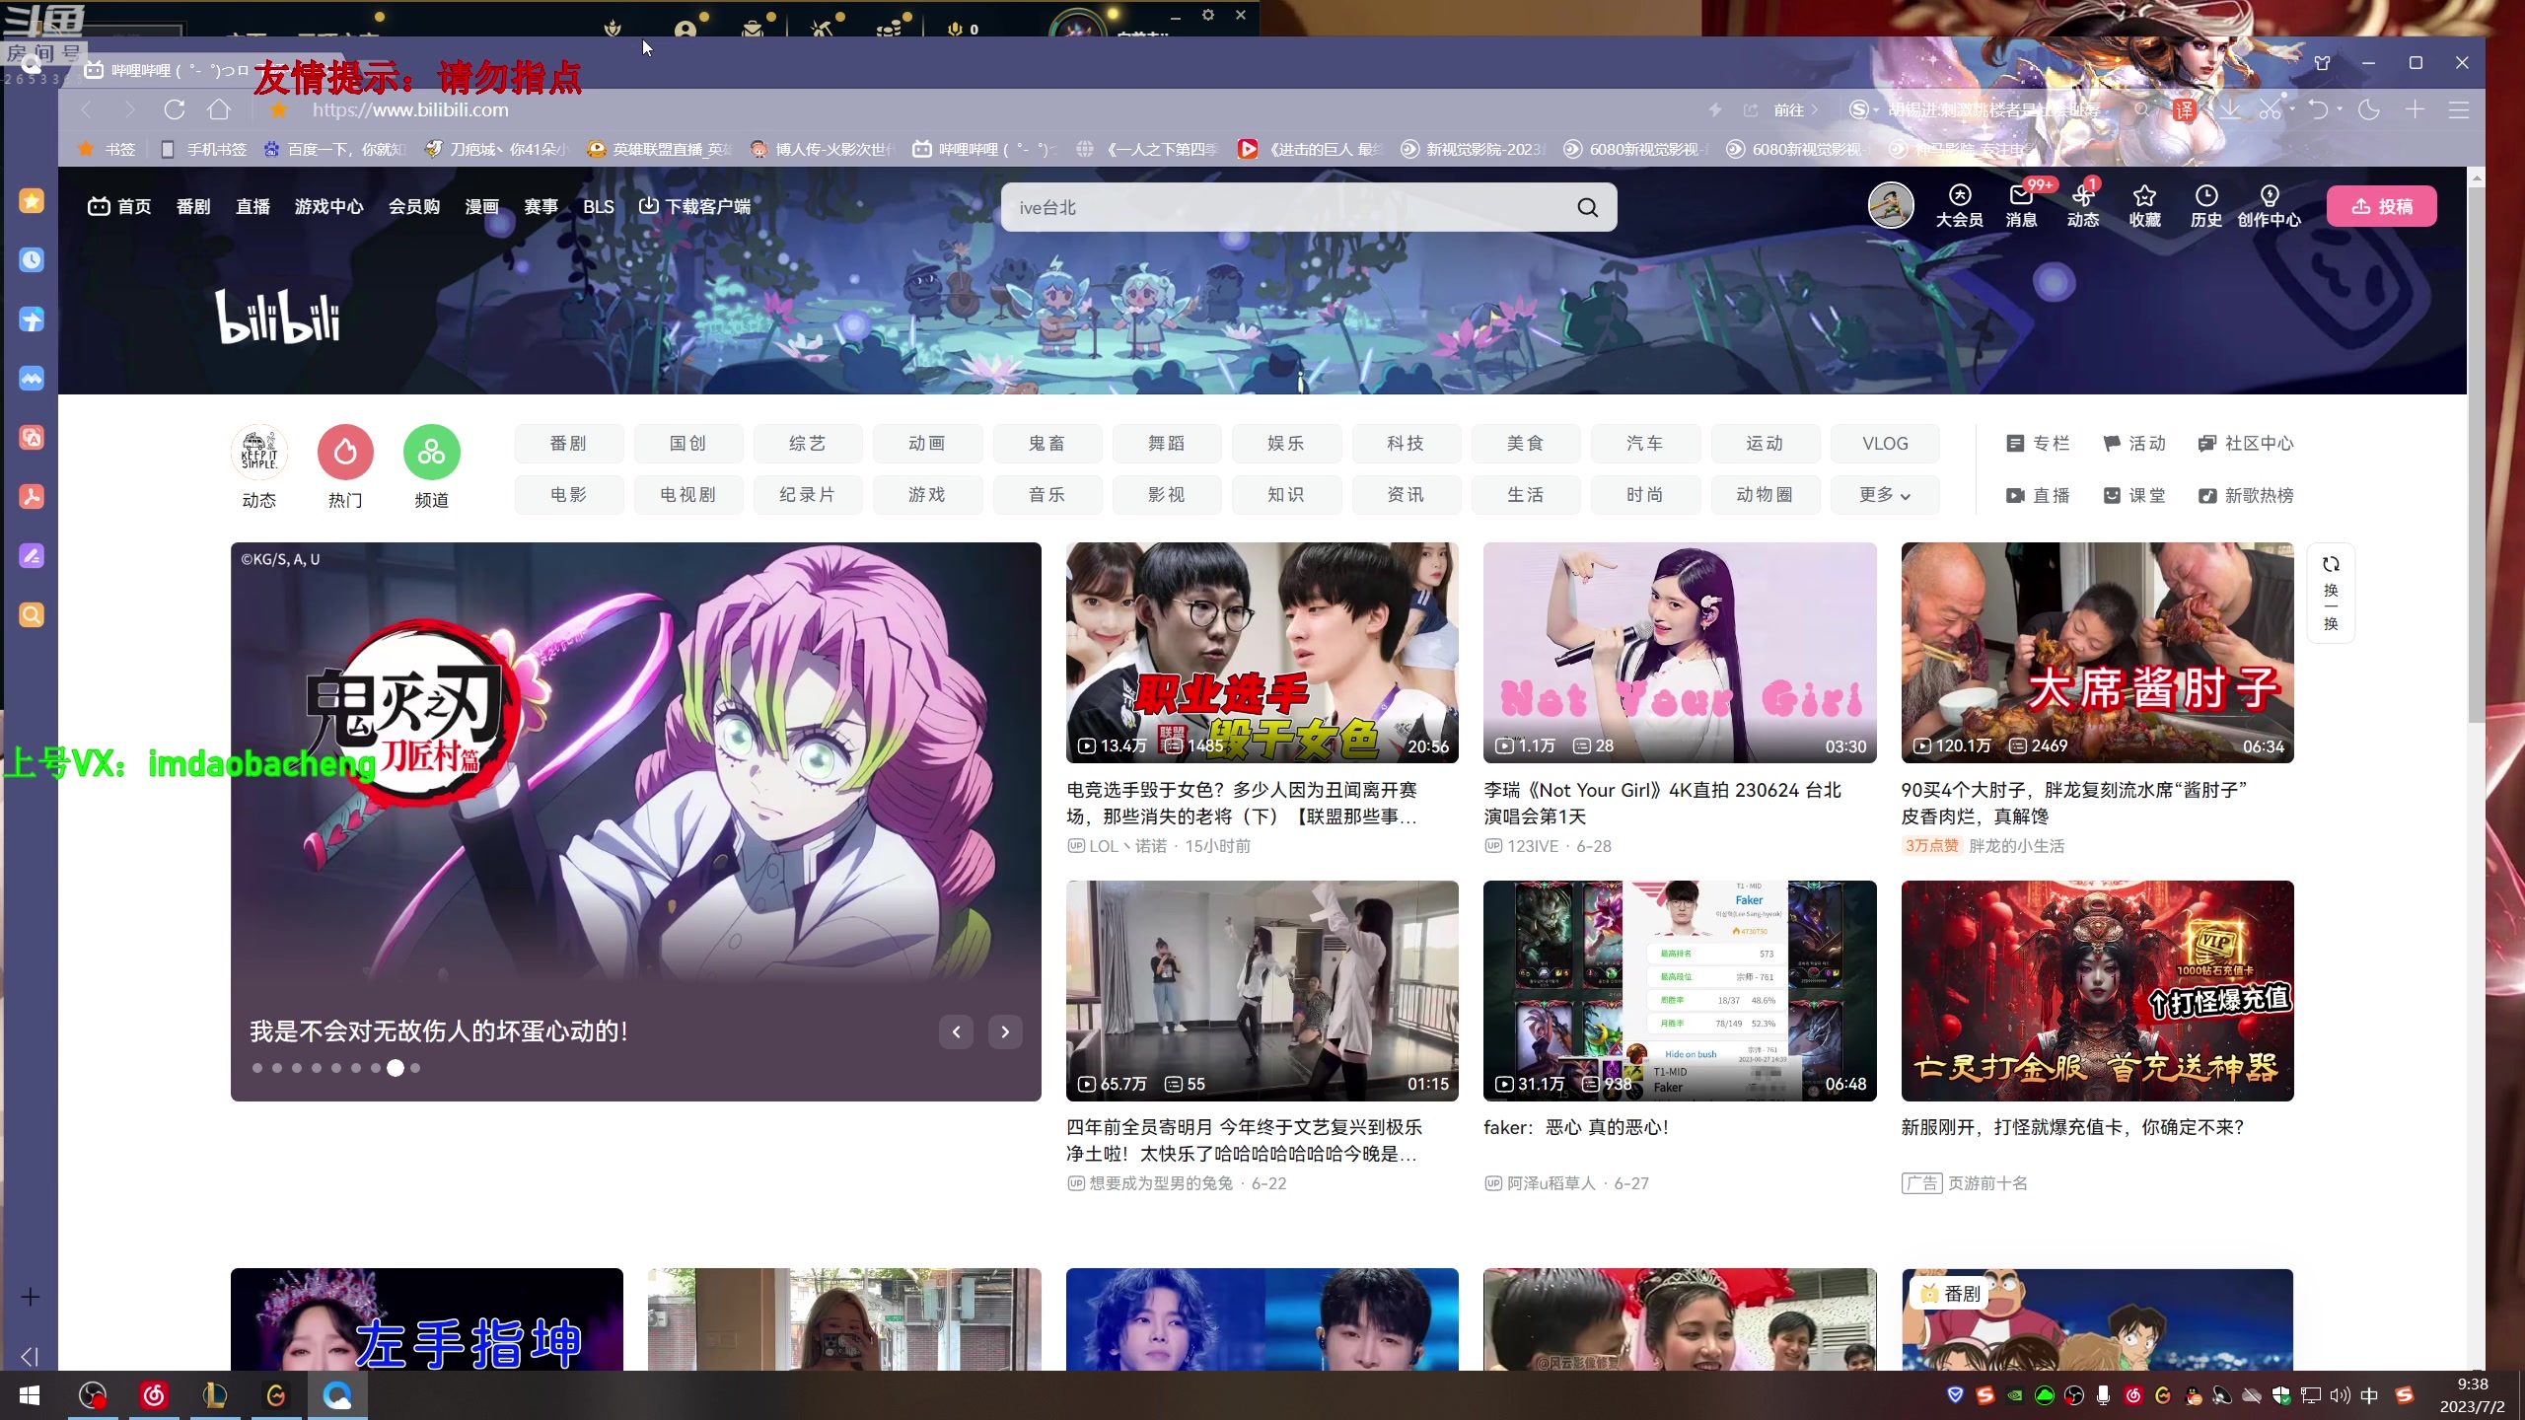Click the blue clock icon in left sidebar
The width and height of the screenshot is (2525, 1420).
point(32,260)
